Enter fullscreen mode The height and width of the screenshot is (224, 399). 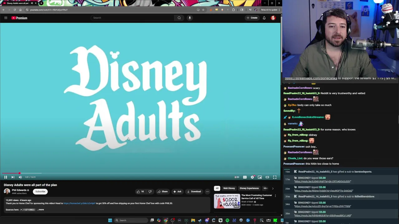[x=275, y=177]
